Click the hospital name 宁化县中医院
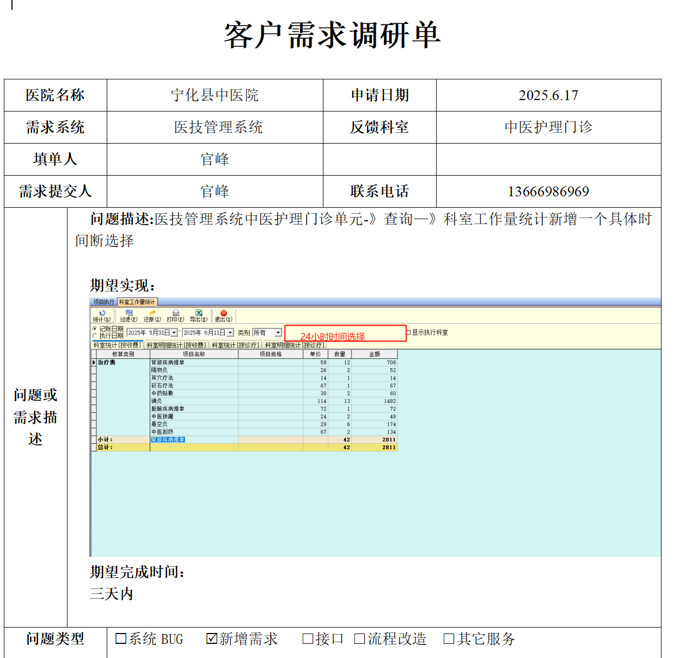This screenshot has width=686, height=658. pyautogui.click(x=215, y=95)
